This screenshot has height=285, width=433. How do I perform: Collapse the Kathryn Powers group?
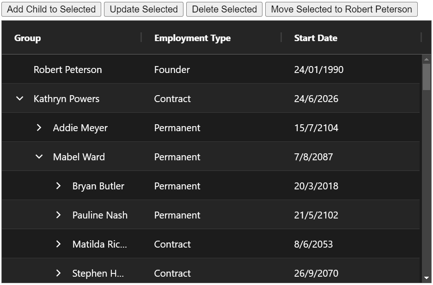[19, 98]
